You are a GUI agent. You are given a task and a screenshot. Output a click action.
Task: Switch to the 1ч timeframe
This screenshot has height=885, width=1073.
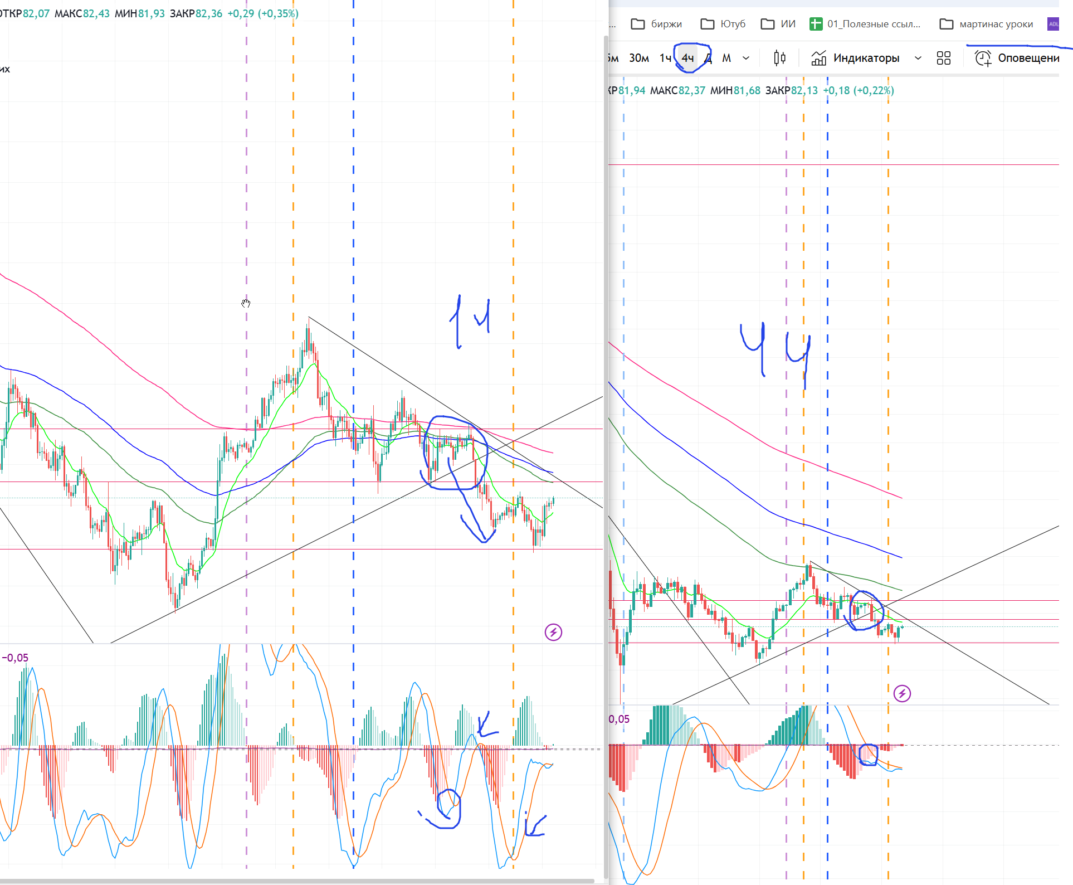[x=665, y=58]
